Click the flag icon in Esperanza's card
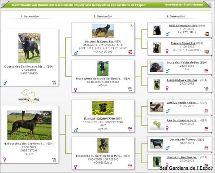This screenshot has height=173, width=215. tap(130, 166)
